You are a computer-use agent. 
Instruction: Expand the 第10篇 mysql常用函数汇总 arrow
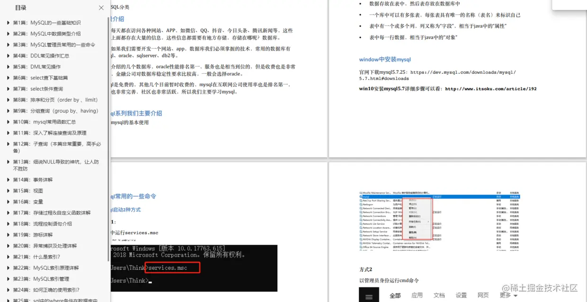[8, 122]
